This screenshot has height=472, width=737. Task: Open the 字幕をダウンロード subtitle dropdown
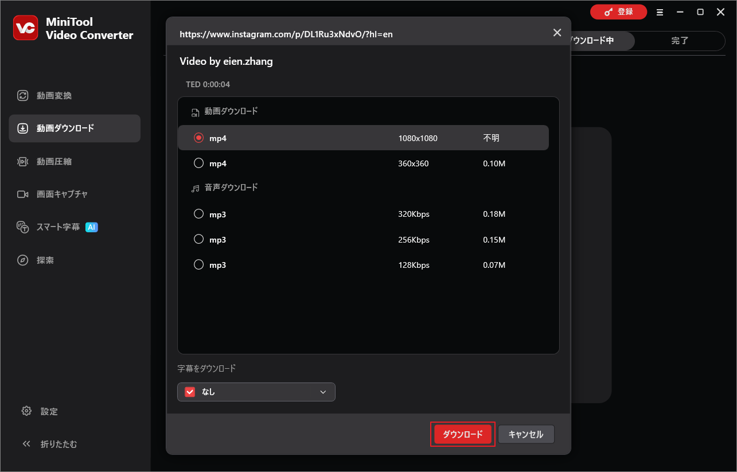[256, 392]
